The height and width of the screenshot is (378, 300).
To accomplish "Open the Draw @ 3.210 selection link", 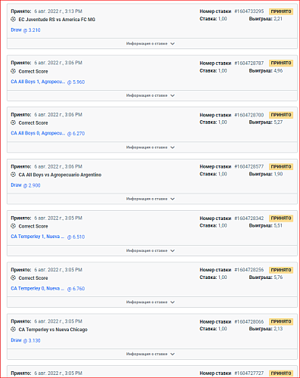I will pos(26,30).
